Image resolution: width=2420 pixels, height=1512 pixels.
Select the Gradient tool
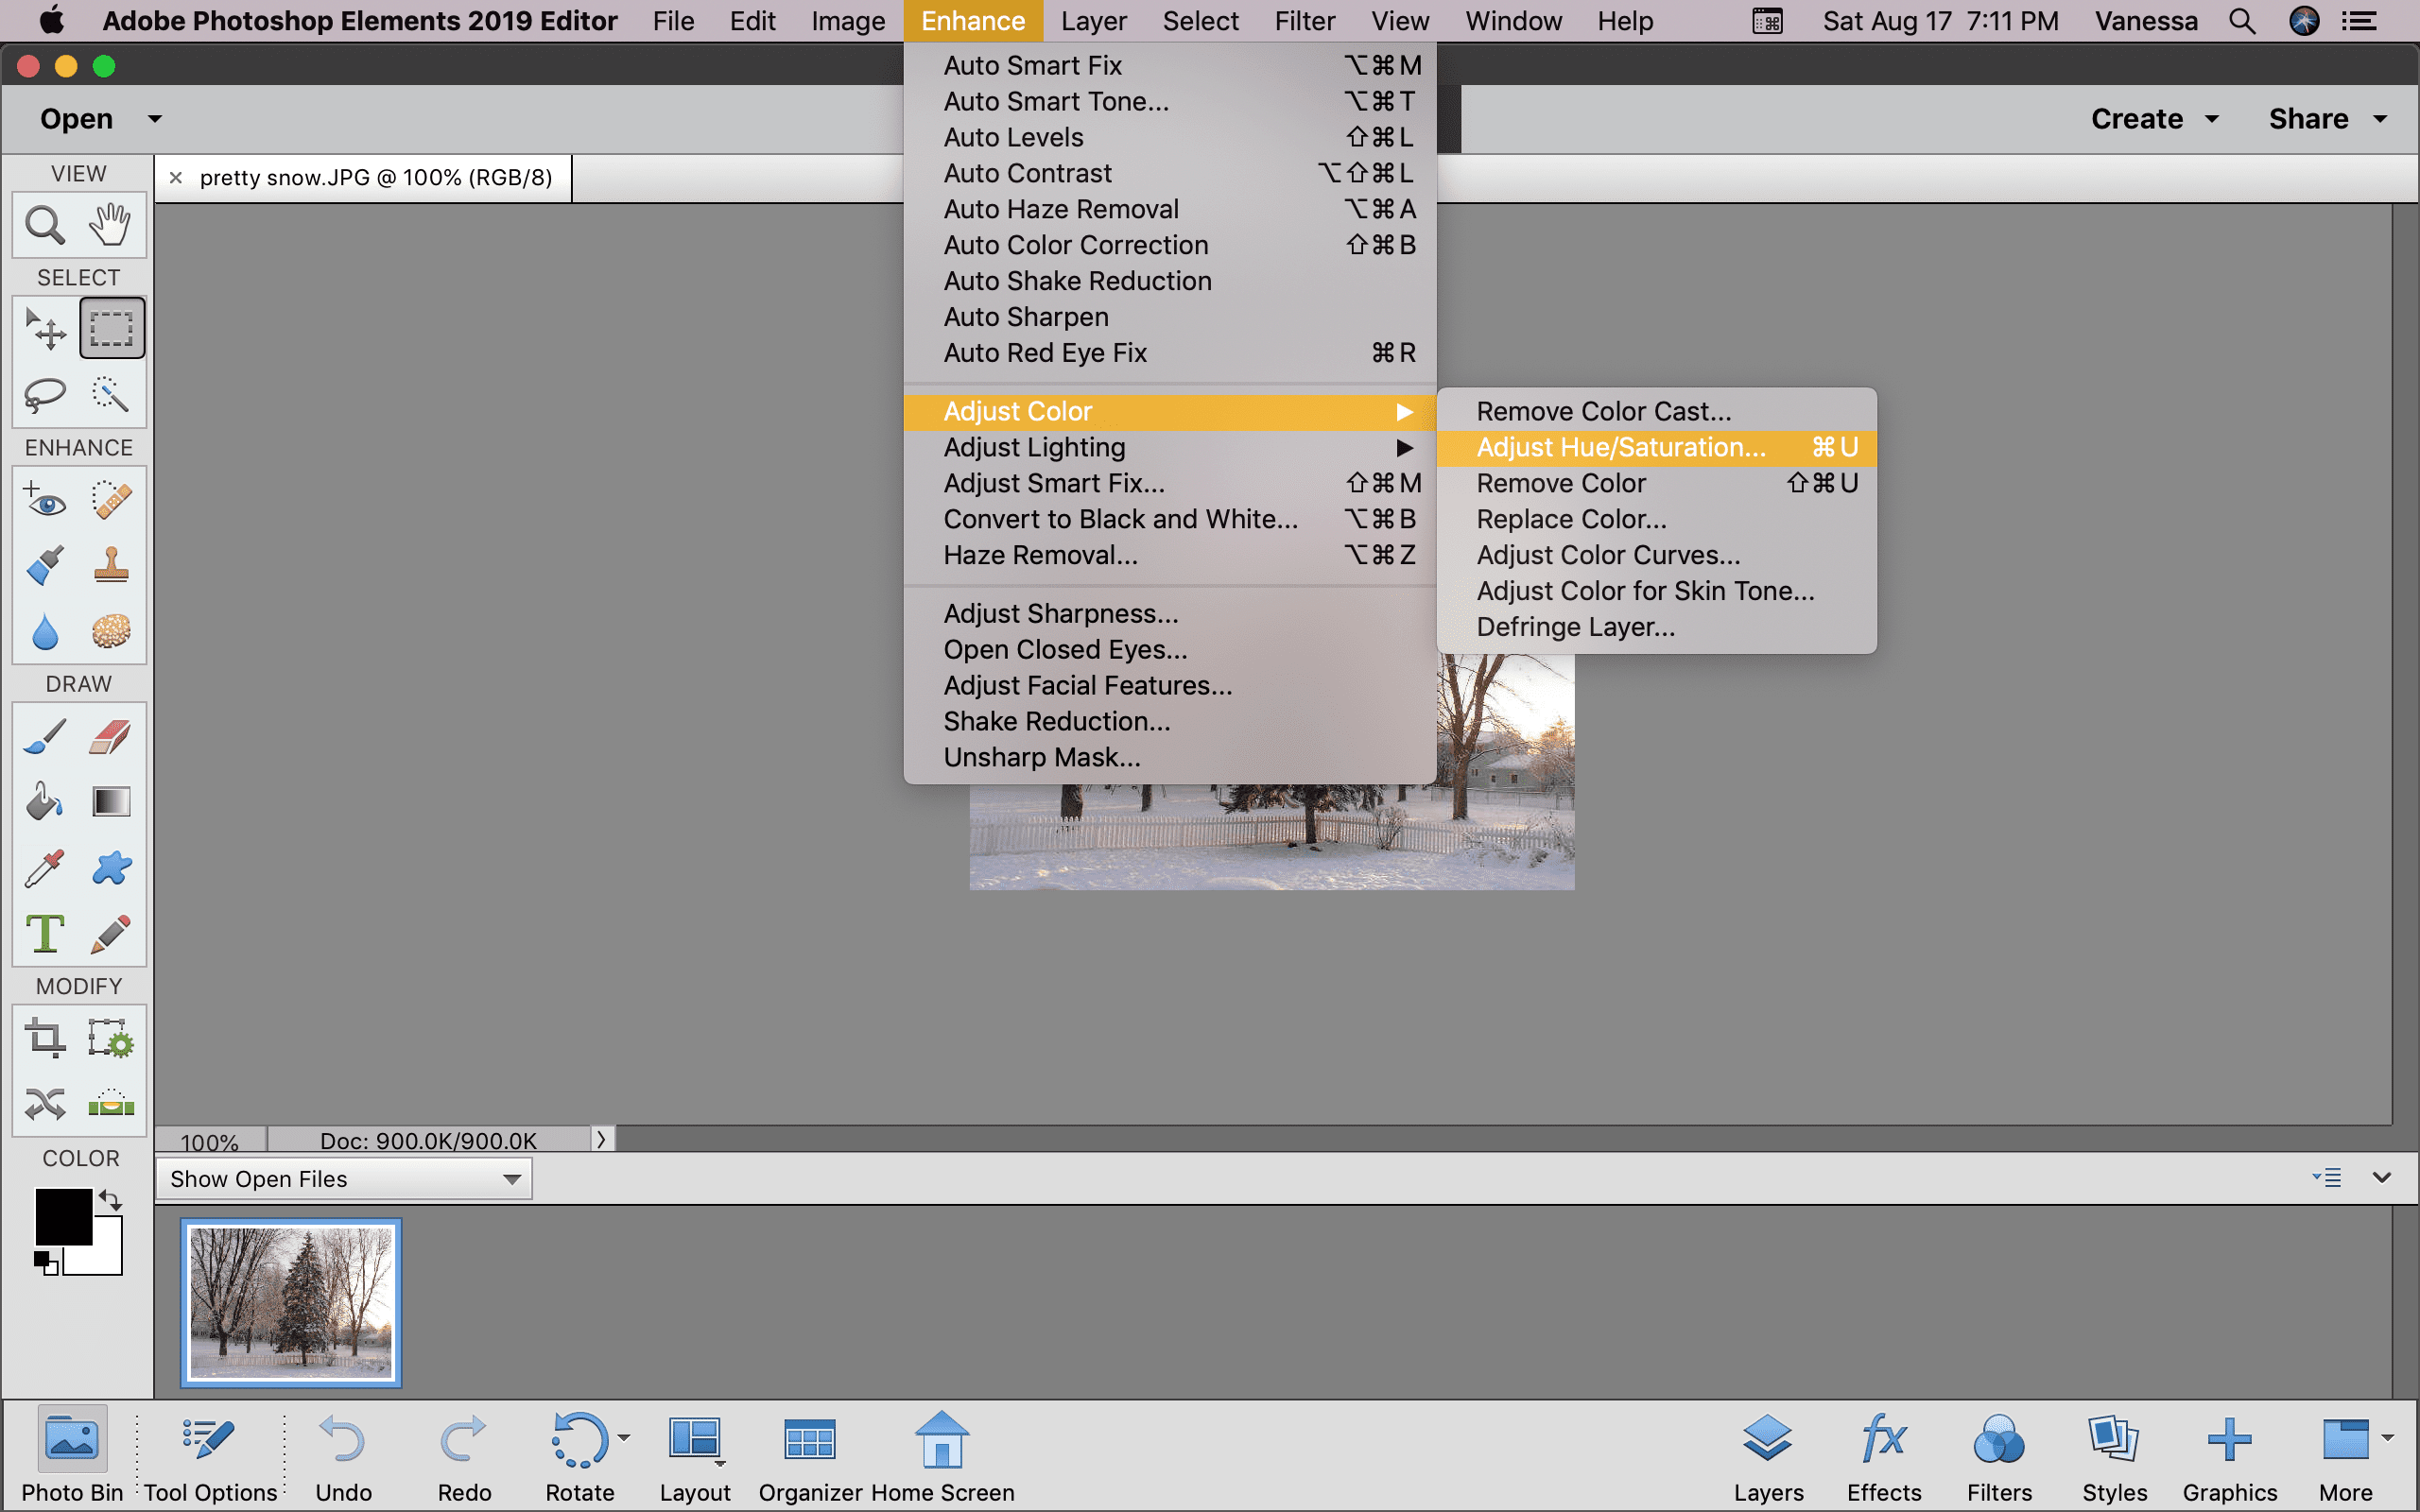click(111, 802)
